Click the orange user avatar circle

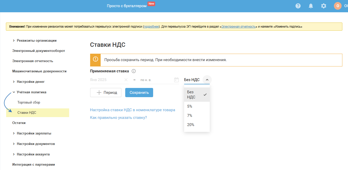(x=338, y=6)
